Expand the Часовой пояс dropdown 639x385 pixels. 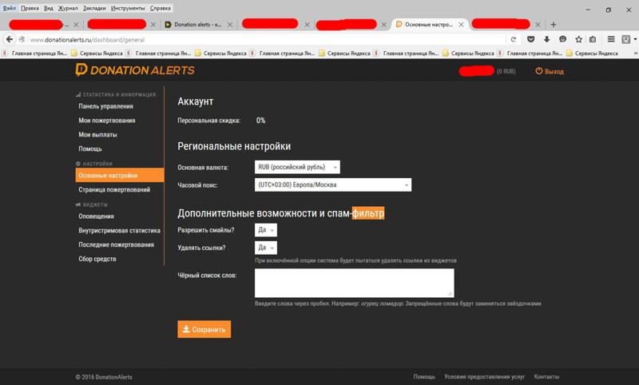(333, 185)
